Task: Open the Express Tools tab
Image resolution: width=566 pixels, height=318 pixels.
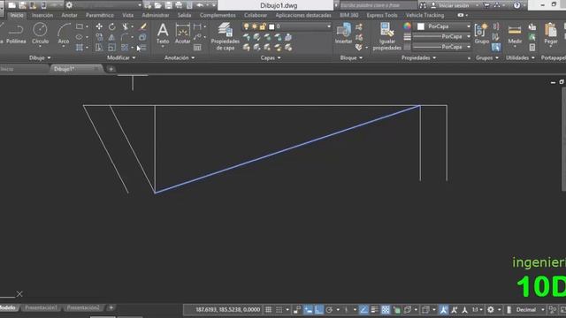Action: click(382, 15)
